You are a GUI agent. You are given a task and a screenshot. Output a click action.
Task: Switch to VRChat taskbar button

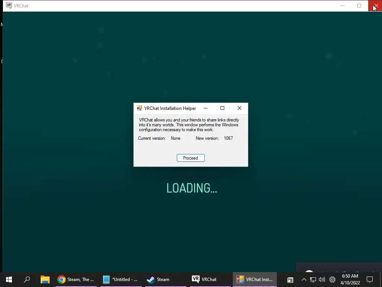(x=210, y=279)
